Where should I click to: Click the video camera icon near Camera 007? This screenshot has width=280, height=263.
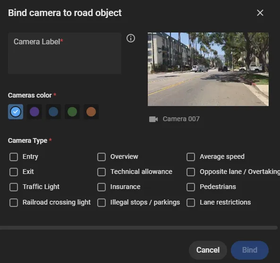coord(153,119)
